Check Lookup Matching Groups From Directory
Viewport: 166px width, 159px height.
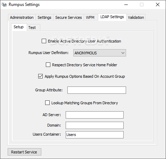click(x=47, y=103)
